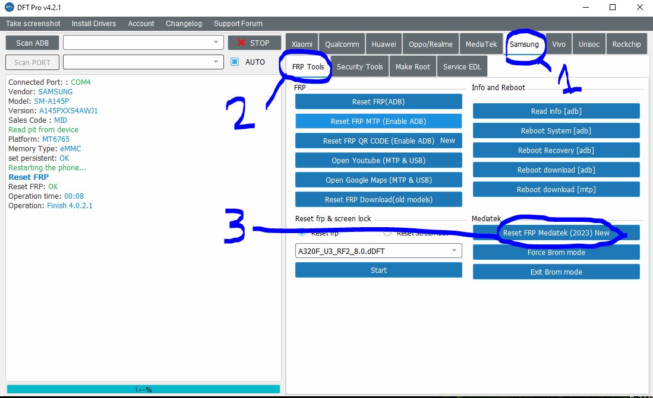This screenshot has height=398, width=653.
Task: Click the Scan PORT button
Action: 33,62
